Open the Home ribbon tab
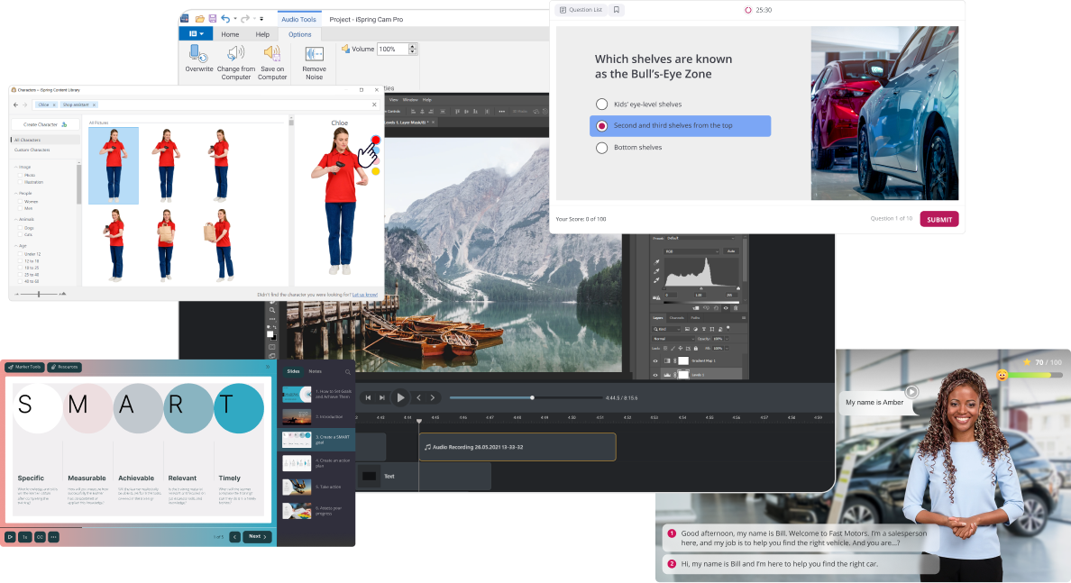The width and height of the screenshot is (1071, 583). (230, 34)
